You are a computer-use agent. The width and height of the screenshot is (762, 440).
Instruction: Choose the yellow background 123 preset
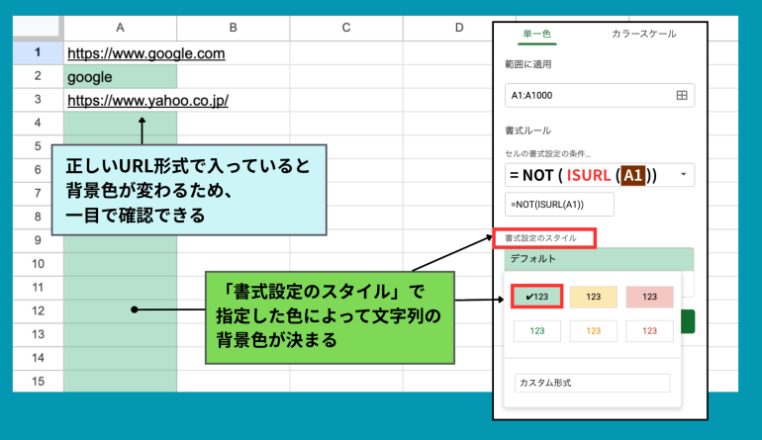(594, 297)
